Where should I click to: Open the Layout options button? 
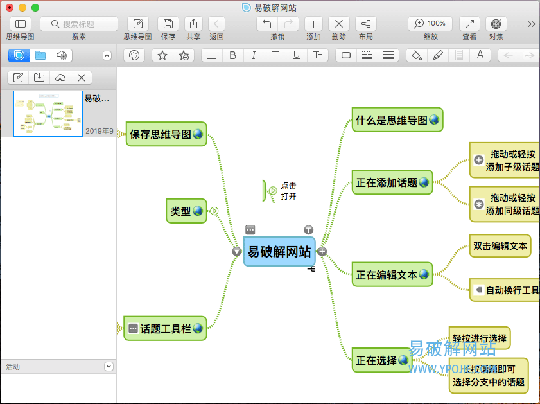click(366, 24)
